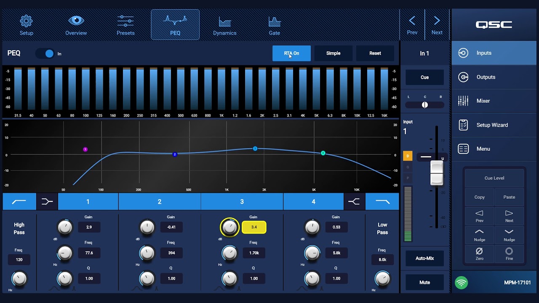
Task: Open the Setup gear tab
Action: (x=26, y=25)
